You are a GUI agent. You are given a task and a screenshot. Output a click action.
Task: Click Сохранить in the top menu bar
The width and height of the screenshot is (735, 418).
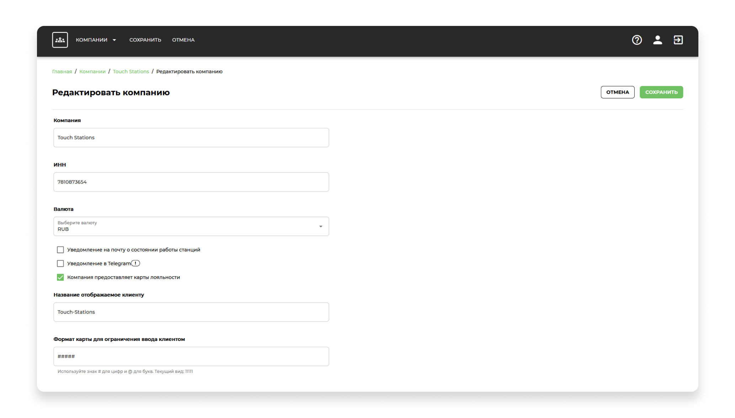[145, 40]
